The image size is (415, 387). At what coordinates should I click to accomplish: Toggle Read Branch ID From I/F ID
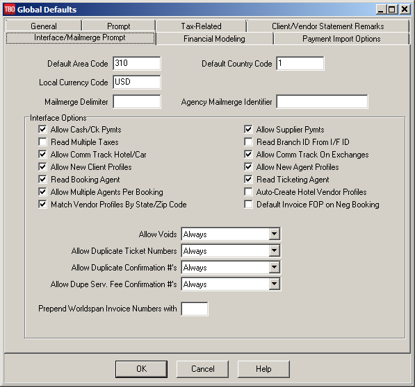(248, 141)
